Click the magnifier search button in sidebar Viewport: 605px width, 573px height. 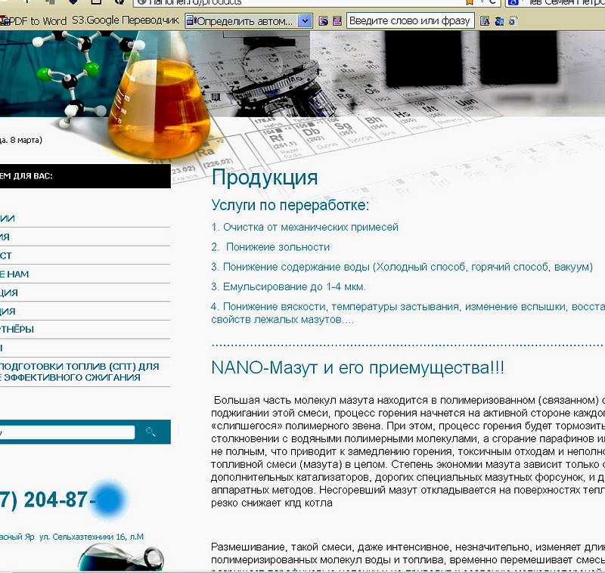[x=150, y=432]
